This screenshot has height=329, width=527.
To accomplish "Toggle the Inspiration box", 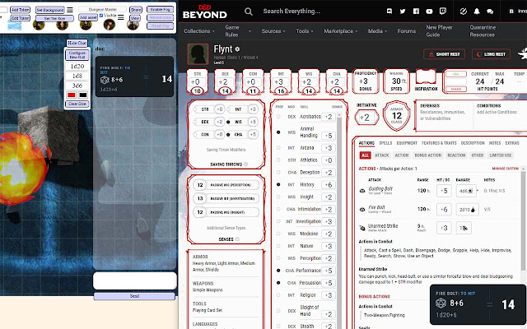I will click(x=426, y=77).
